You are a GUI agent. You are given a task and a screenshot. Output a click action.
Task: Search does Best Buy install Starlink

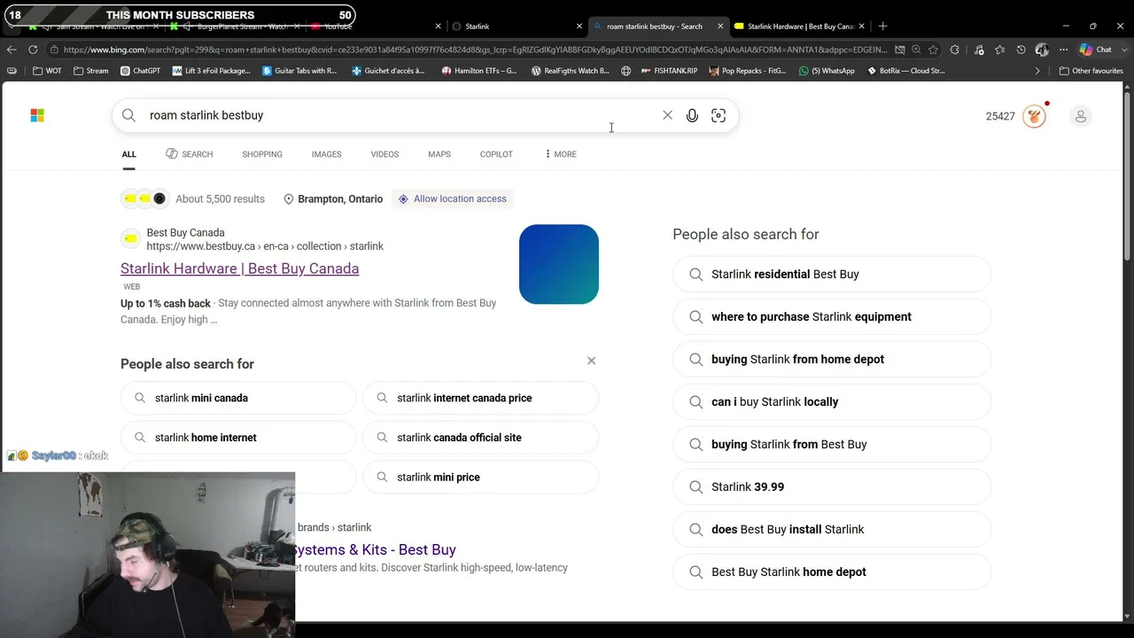click(x=832, y=529)
